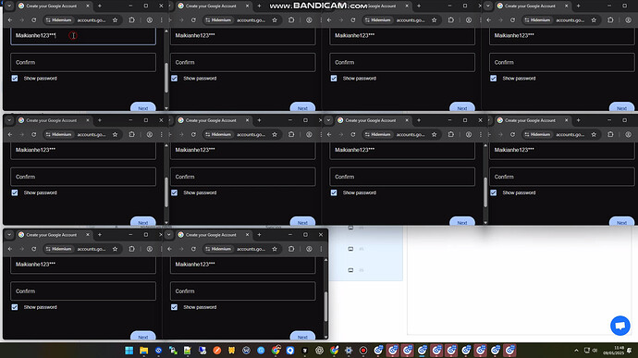Open the taskbar clock showing 11:48
Viewport: 638px width, 358px height.
point(614,351)
